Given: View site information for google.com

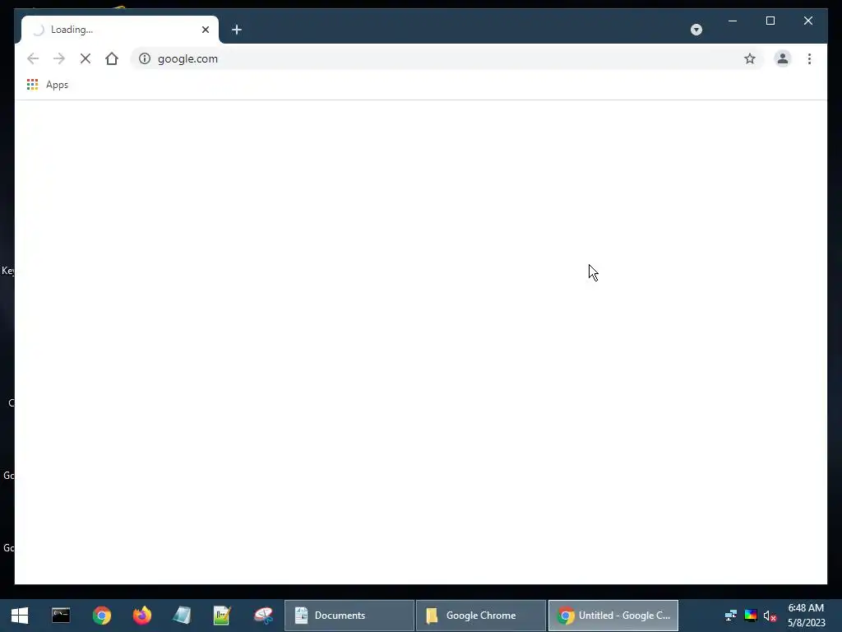Looking at the screenshot, I should click(145, 58).
